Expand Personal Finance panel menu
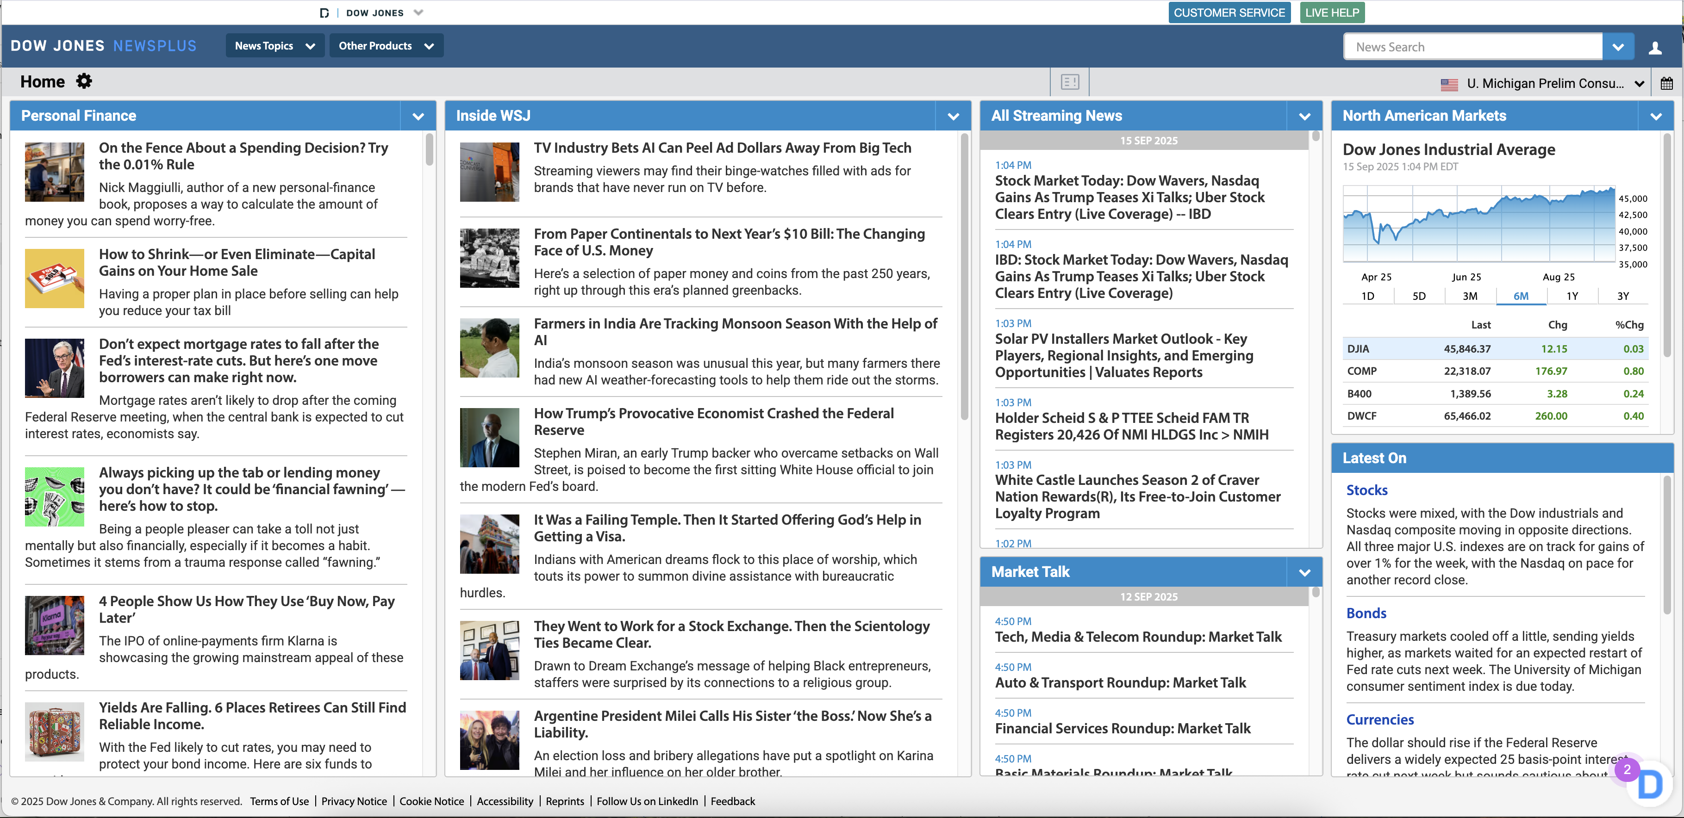Viewport: 1684px width, 818px height. [x=418, y=116]
